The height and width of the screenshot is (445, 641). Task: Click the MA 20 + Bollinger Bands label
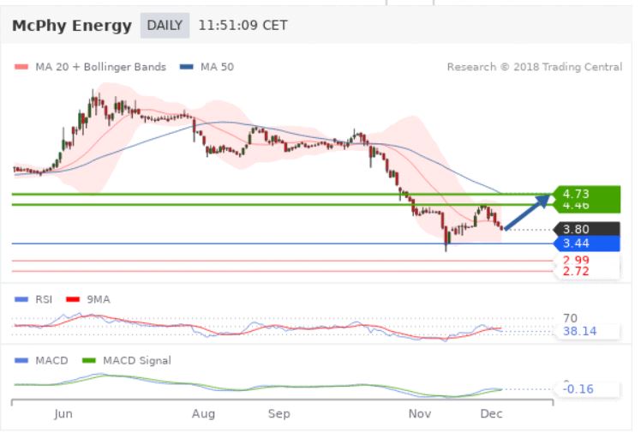click(100, 67)
